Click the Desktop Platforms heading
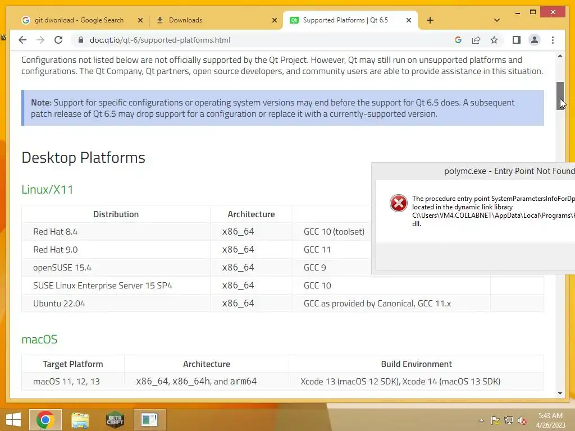 [83, 158]
